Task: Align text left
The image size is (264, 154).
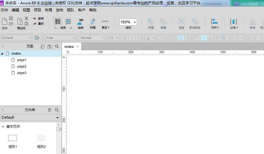Action: click(174, 38)
